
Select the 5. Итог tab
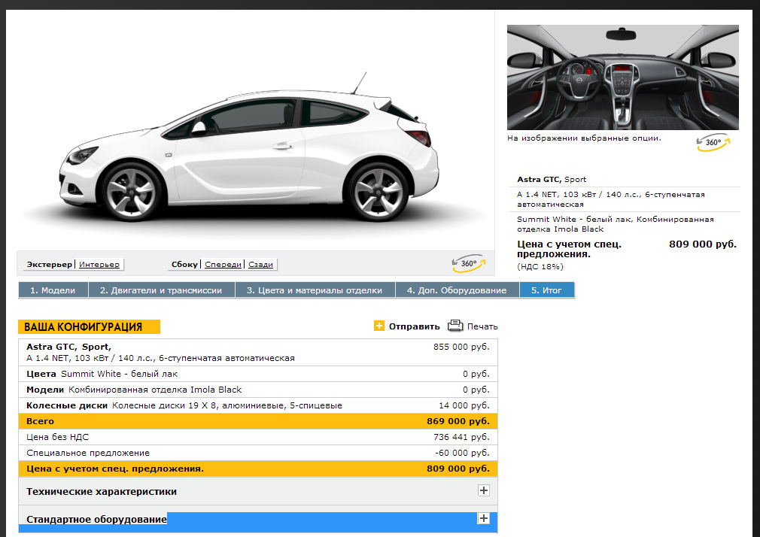(547, 290)
